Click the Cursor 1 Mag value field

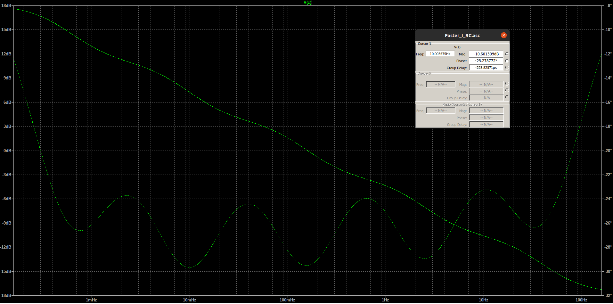(x=486, y=54)
